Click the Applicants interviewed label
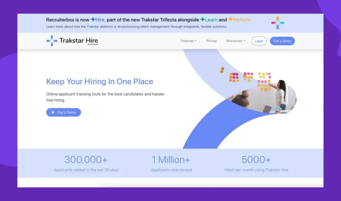The height and width of the screenshot is (201, 341). [171, 170]
